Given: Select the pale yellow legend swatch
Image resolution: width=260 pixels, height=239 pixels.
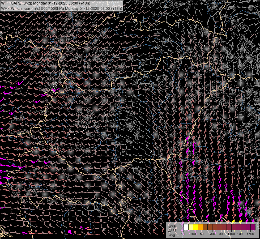Looking at the screenshot, I should coord(191,227).
